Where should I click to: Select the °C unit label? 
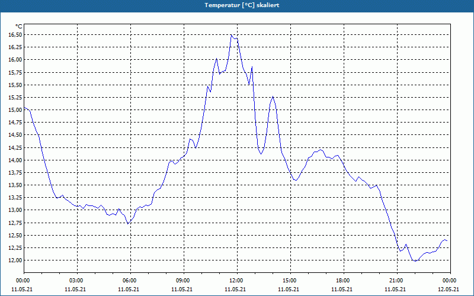[19, 27]
